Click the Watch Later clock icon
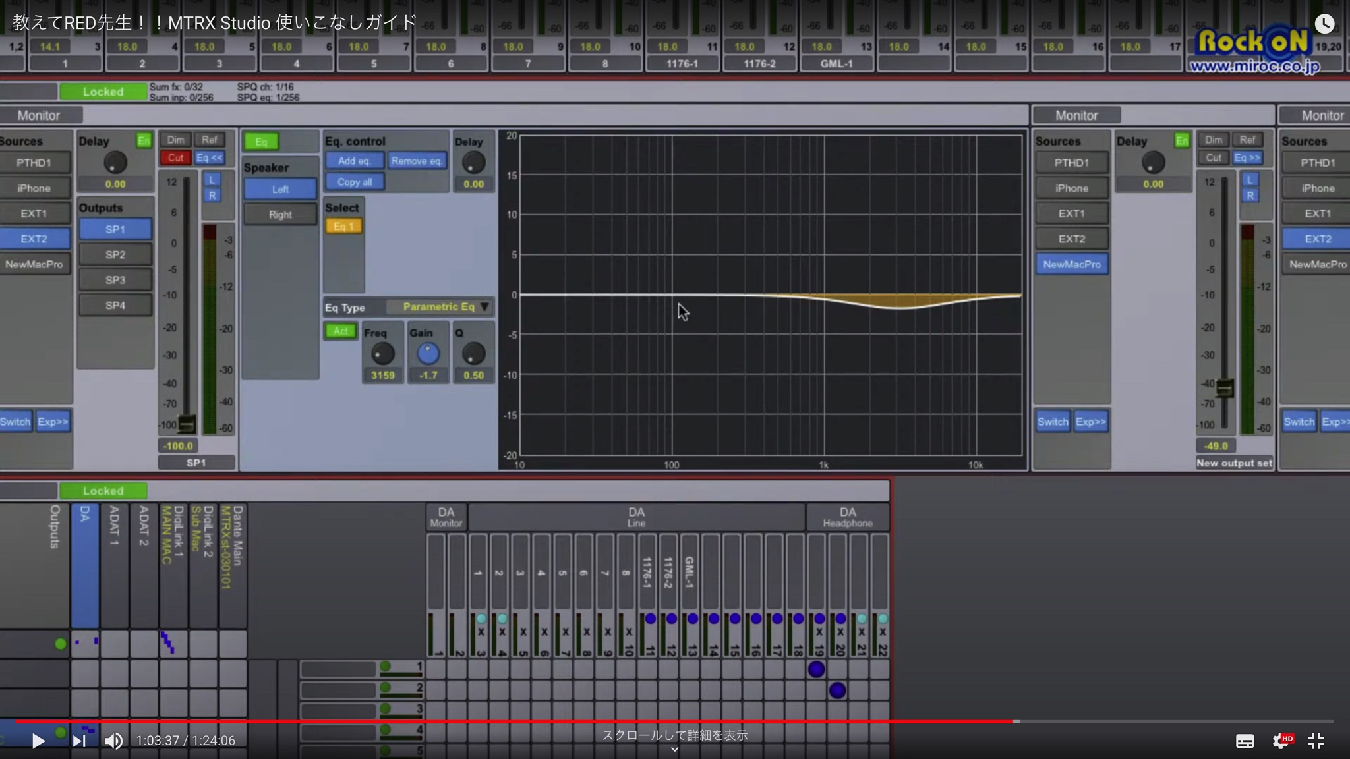 pos(1324,24)
